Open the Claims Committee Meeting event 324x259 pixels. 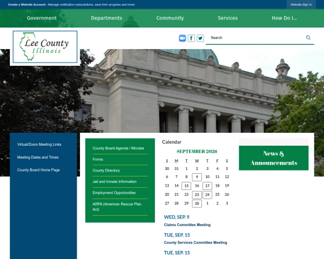click(187, 224)
